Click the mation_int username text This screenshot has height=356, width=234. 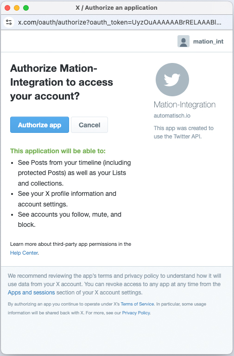tap(209, 42)
